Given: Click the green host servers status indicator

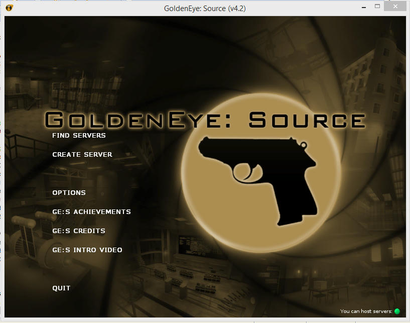Looking at the screenshot, I should pyautogui.click(x=397, y=311).
